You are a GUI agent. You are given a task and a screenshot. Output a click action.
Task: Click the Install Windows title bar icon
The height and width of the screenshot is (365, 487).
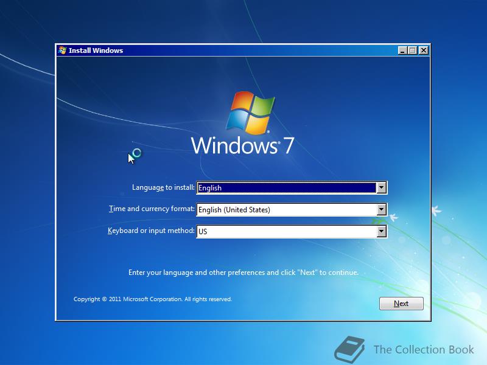[x=62, y=50]
